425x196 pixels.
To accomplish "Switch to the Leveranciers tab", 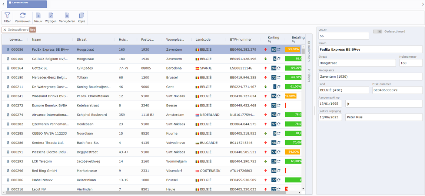I will tap(27, 4).
